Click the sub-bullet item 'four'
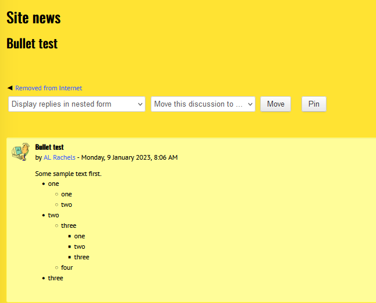Image resolution: width=376 pixels, height=303 pixels. 67,267
